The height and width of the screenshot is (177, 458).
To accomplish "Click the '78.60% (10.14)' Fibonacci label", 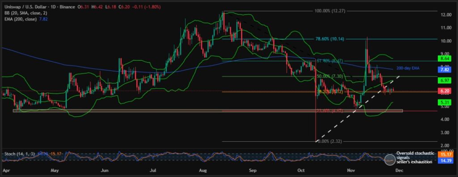I will tap(330, 39).
